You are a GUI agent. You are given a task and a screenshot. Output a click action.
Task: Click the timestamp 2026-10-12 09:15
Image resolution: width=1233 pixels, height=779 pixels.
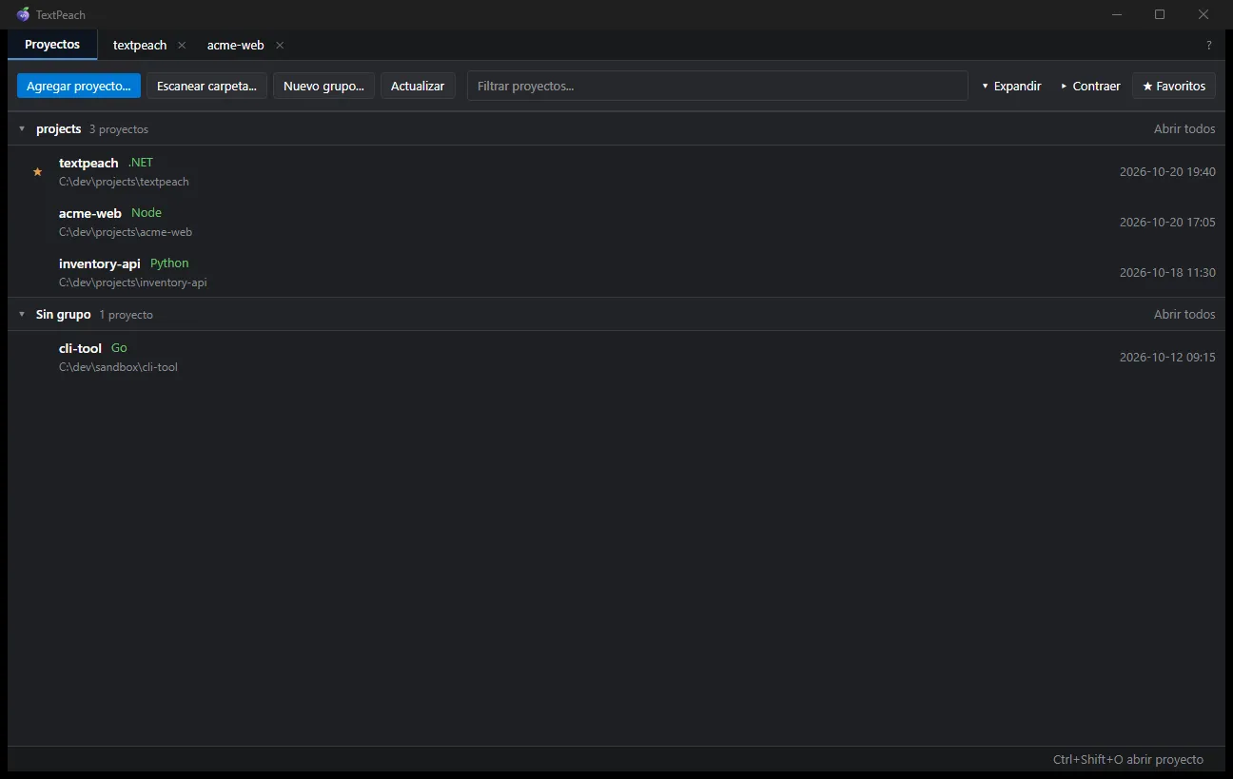click(x=1167, y=358)
